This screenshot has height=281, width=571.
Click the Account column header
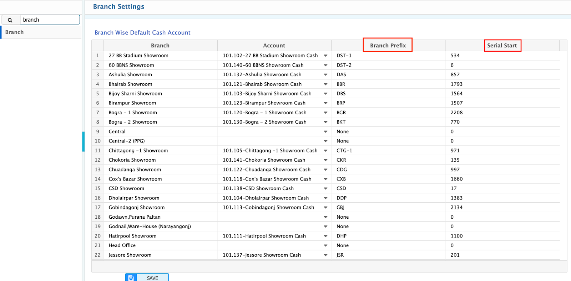[x=274, y=46]
